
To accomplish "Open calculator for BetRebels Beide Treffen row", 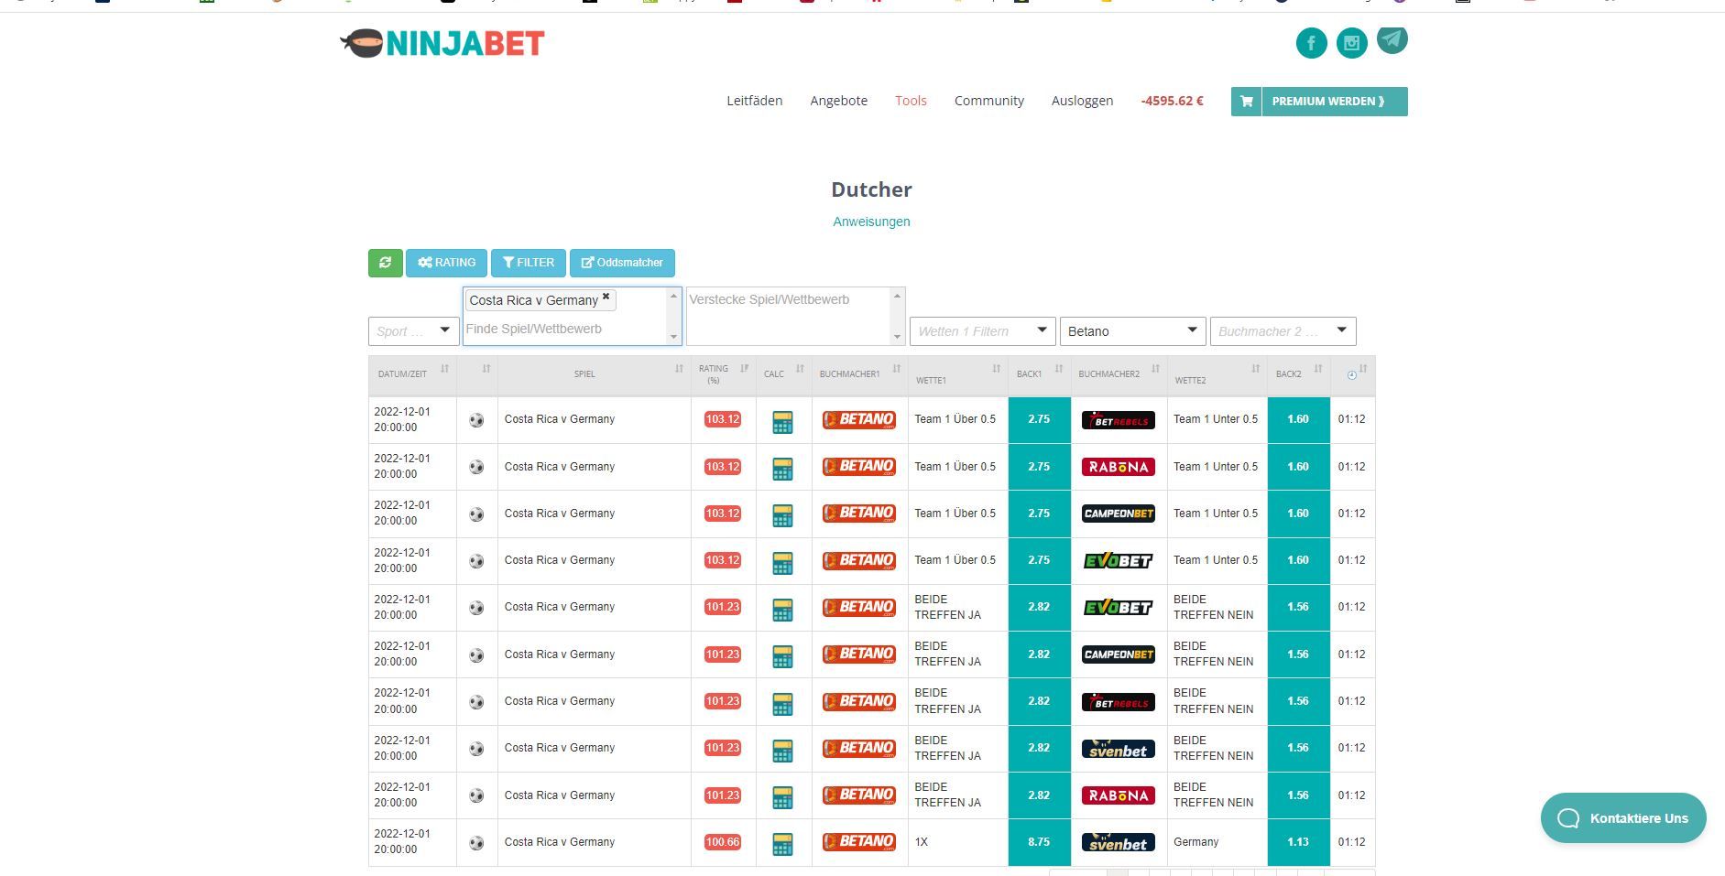I will [782, 703].
